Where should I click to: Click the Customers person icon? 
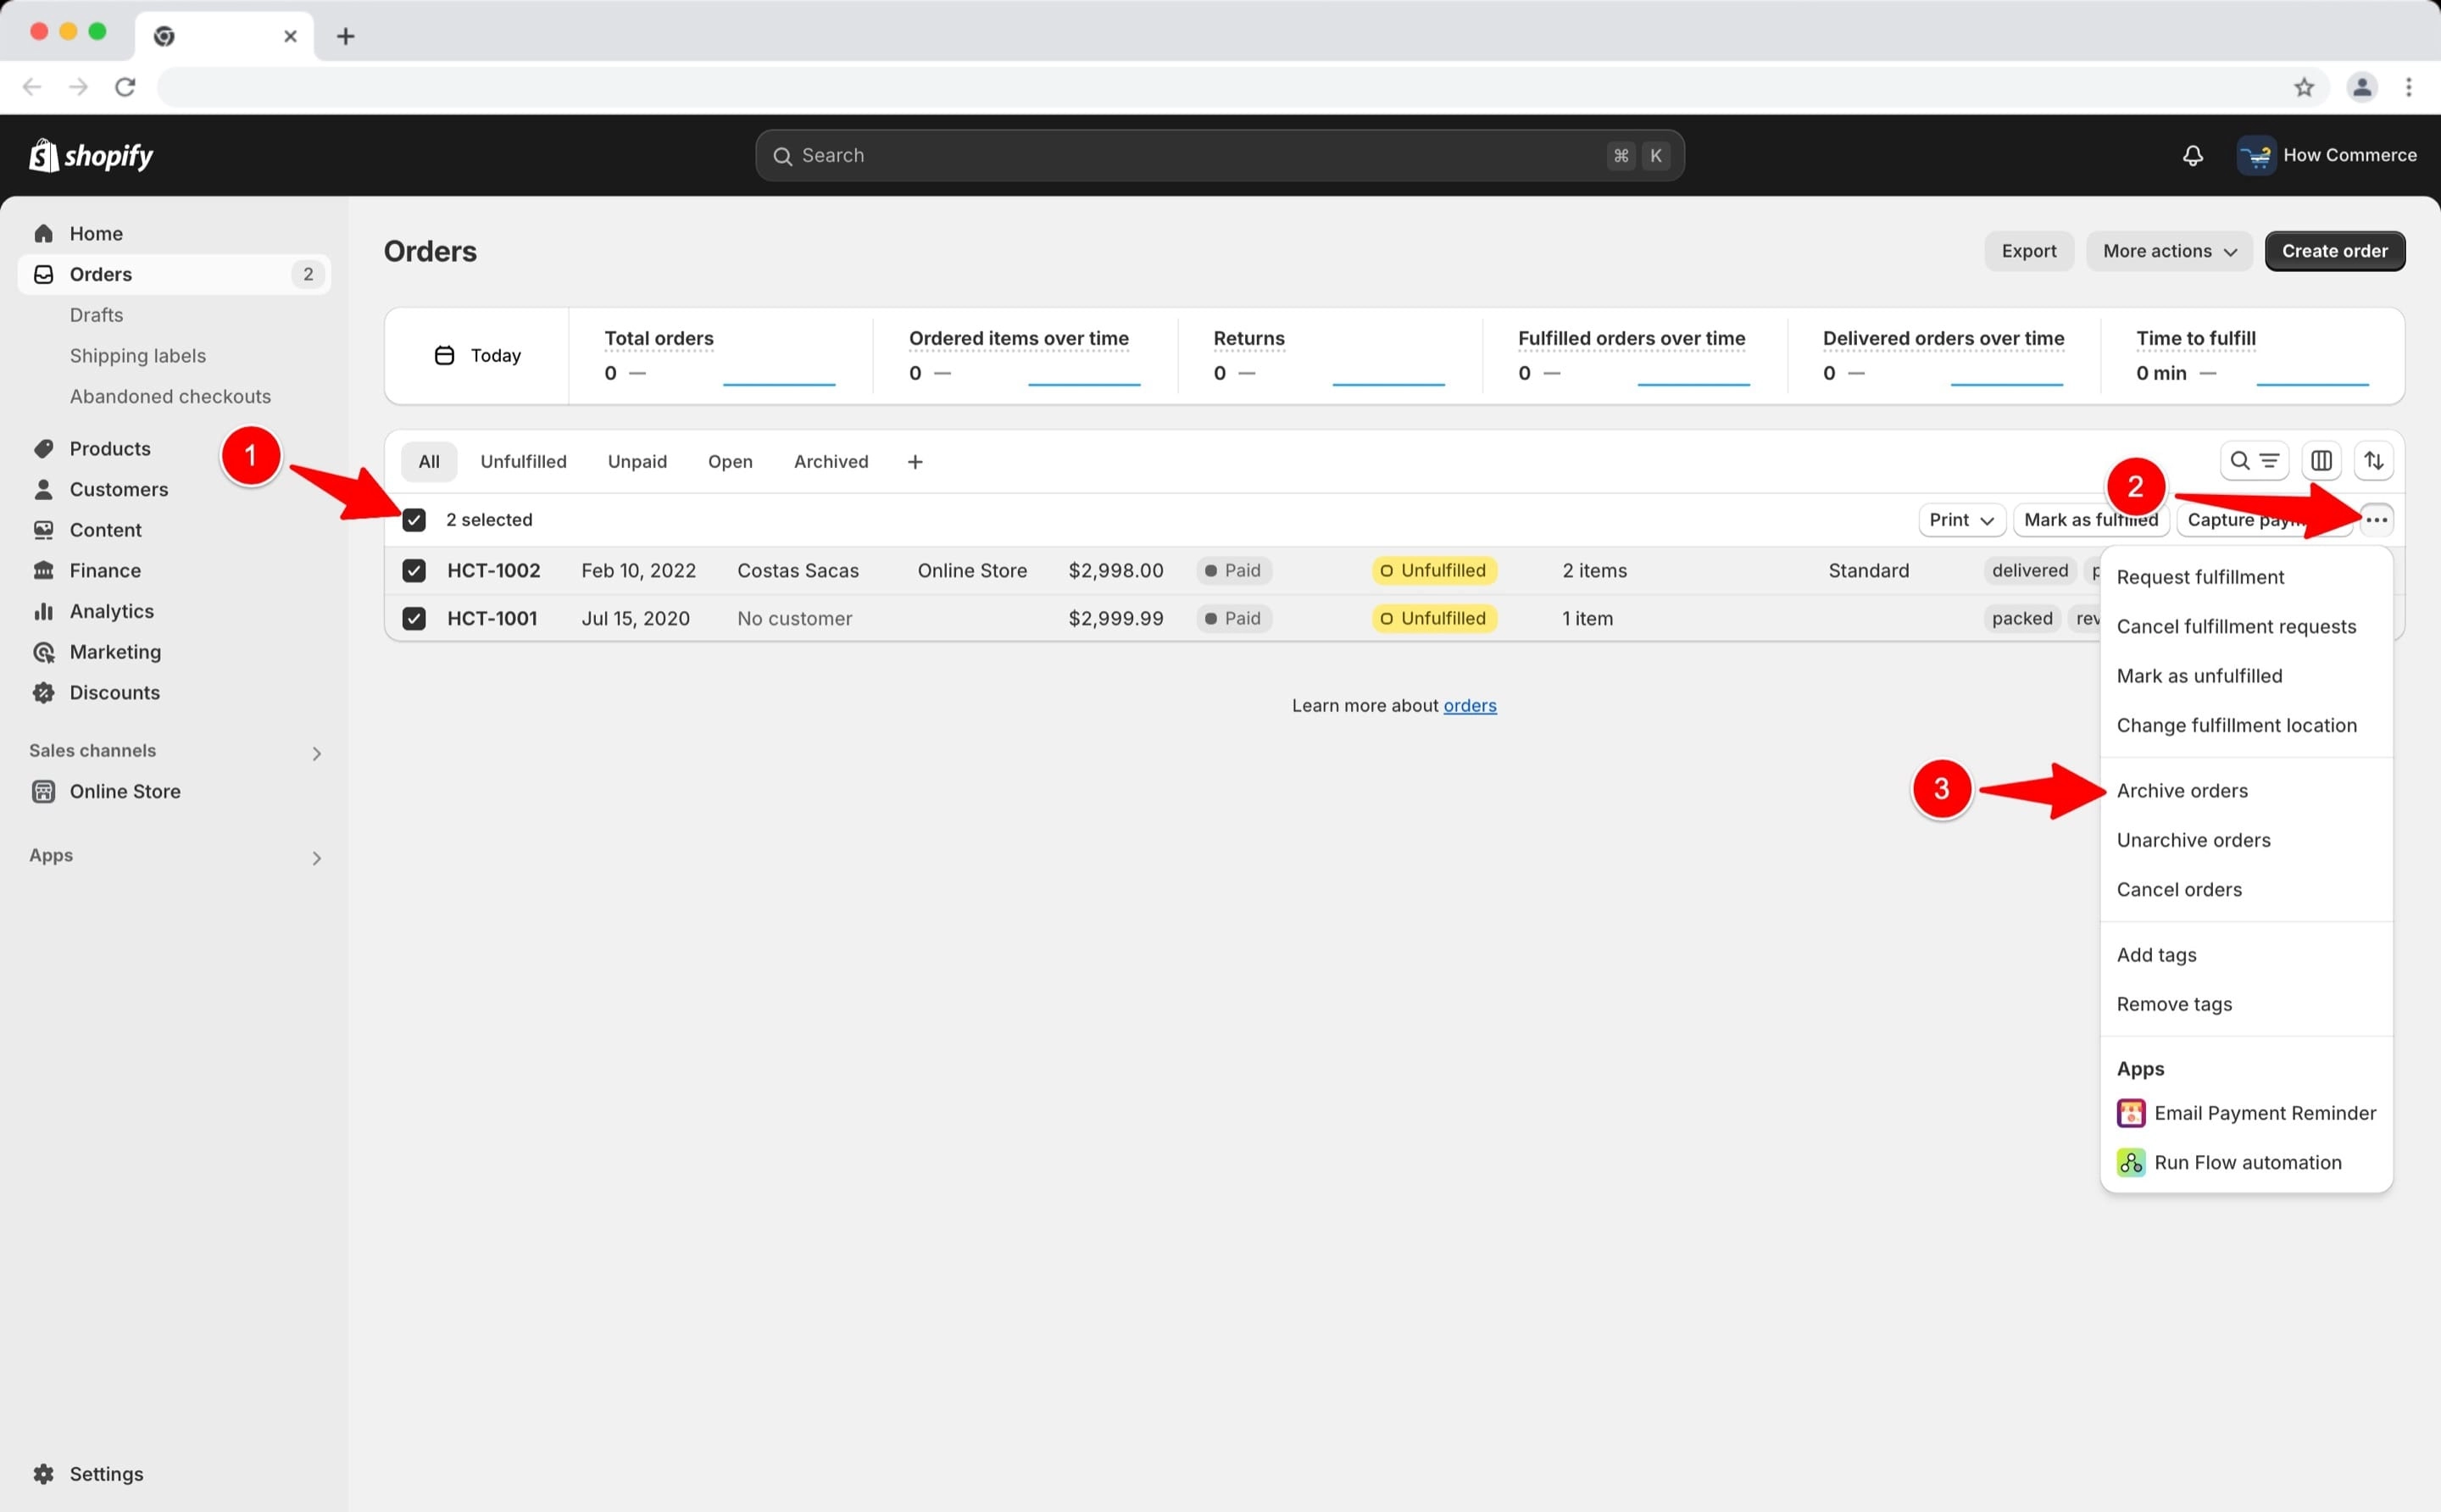tap(43, 489)
